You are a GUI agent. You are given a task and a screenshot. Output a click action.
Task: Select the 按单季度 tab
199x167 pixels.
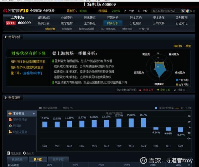click(x=58, y=159)
